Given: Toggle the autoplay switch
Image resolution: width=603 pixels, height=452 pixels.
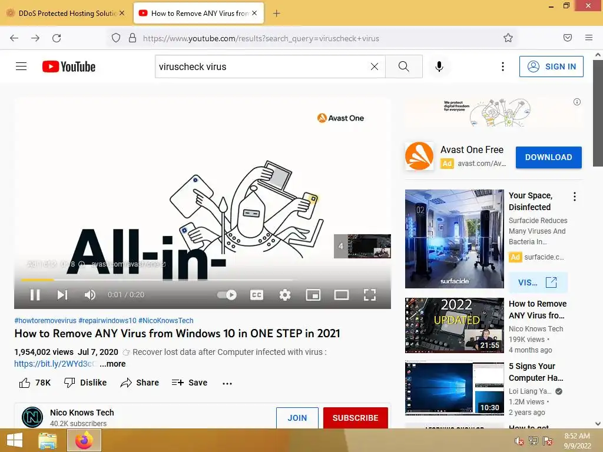Looking at the screenshot, I should pyautogui.click(x=227, y=295).
